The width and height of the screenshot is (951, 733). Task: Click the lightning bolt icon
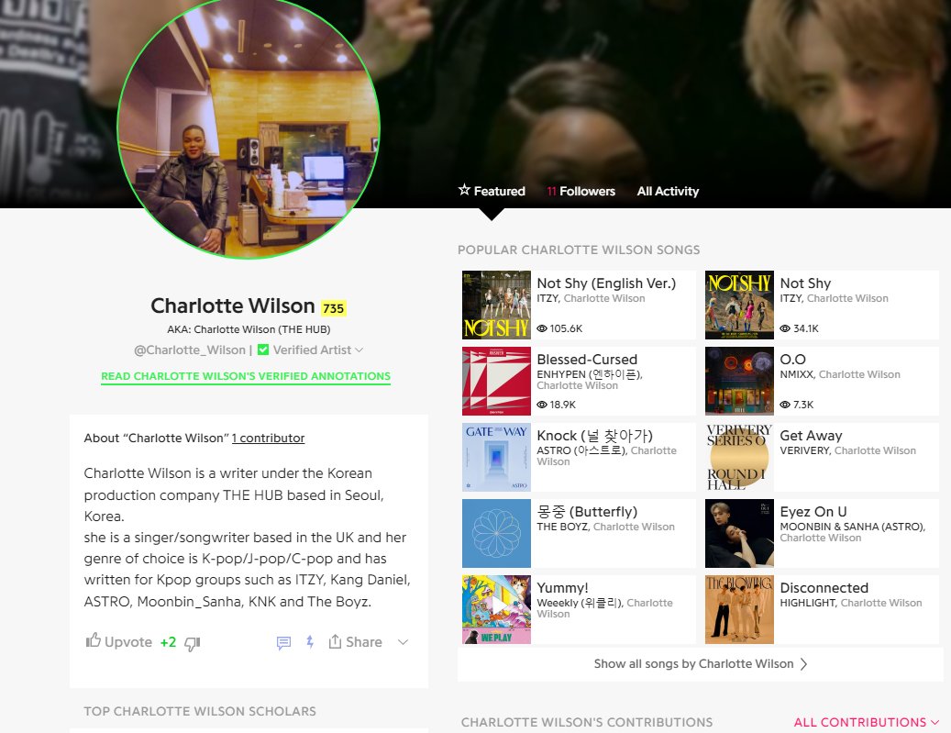(x=310, y=642)
